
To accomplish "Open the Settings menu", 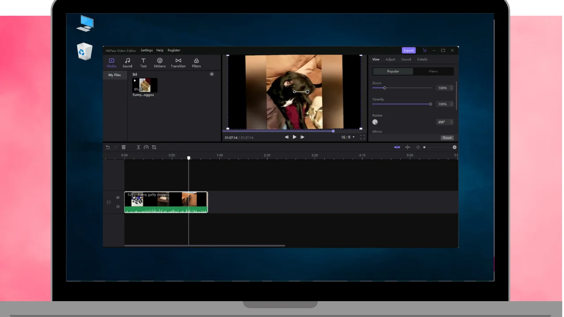I will click(x=147, y=50).
